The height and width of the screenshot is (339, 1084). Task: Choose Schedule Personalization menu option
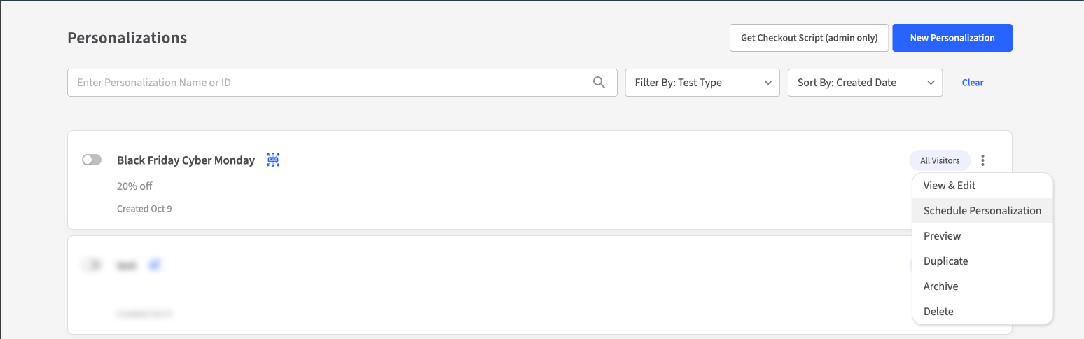tap(982, 211)
